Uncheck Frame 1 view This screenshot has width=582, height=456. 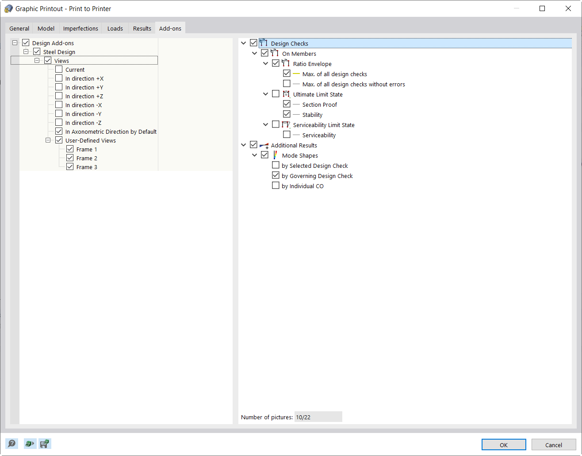[x=70, y=149]
